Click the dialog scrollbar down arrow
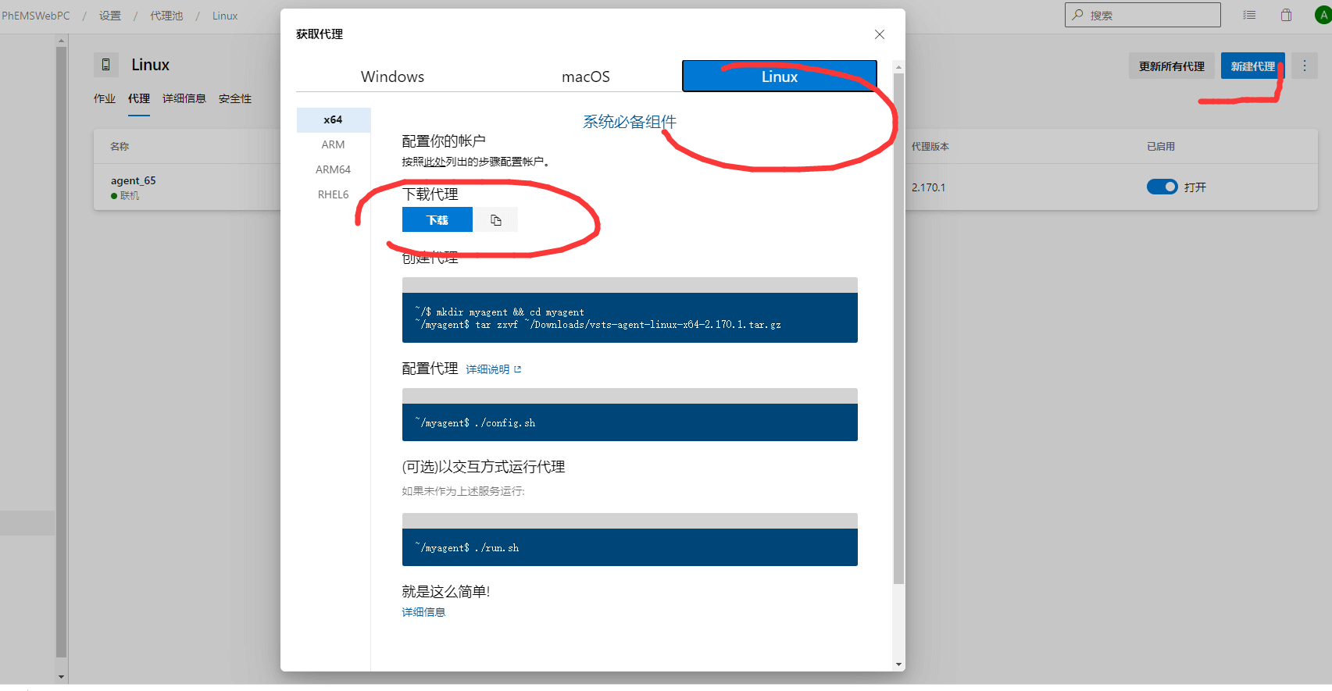Viewport: 1332px width, 691px height. (898, 664)
